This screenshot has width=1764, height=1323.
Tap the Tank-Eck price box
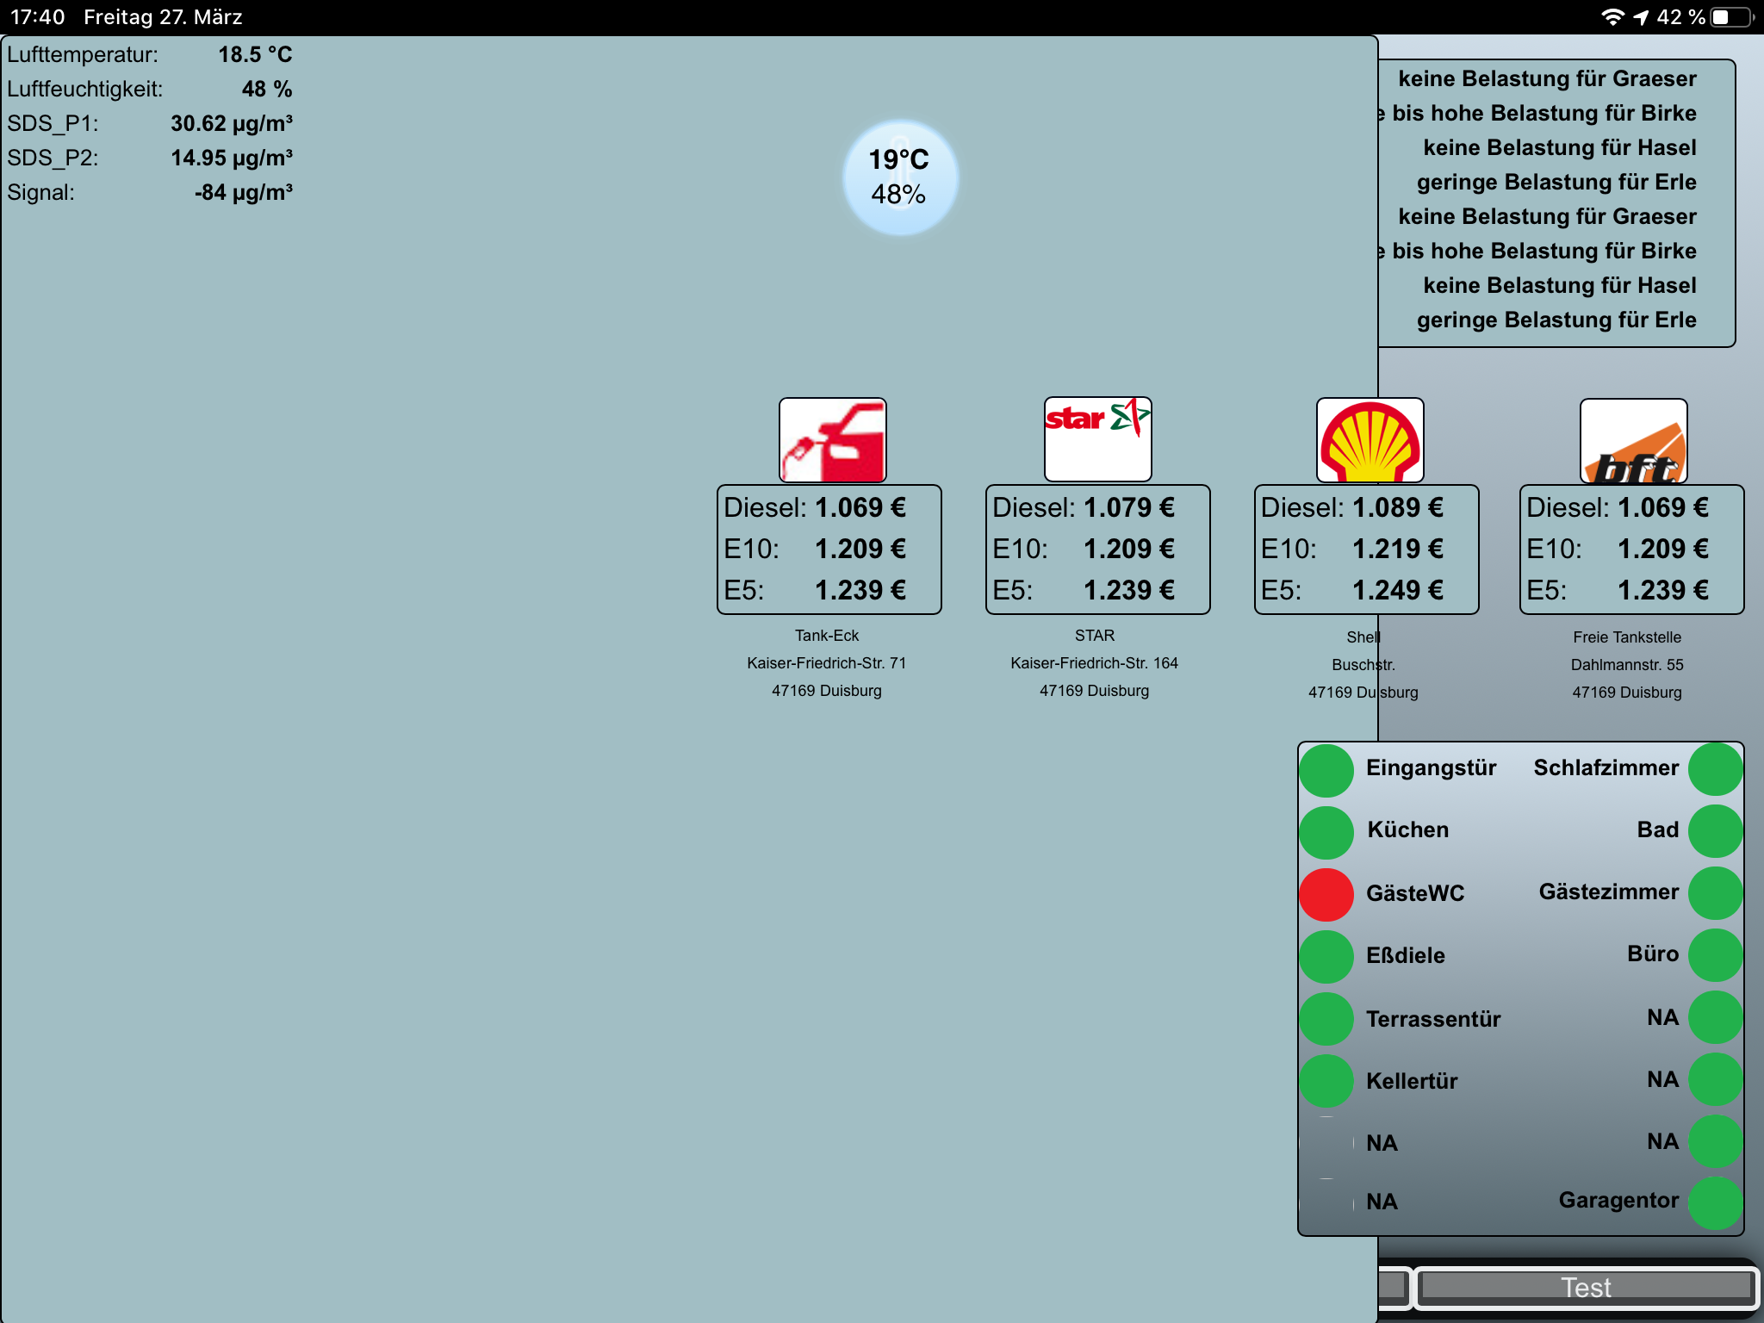(829, 550)
